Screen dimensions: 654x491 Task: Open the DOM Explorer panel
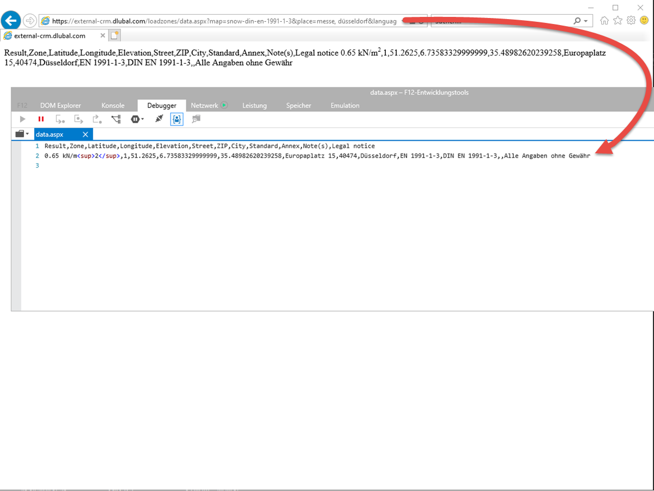coord(60,105)
